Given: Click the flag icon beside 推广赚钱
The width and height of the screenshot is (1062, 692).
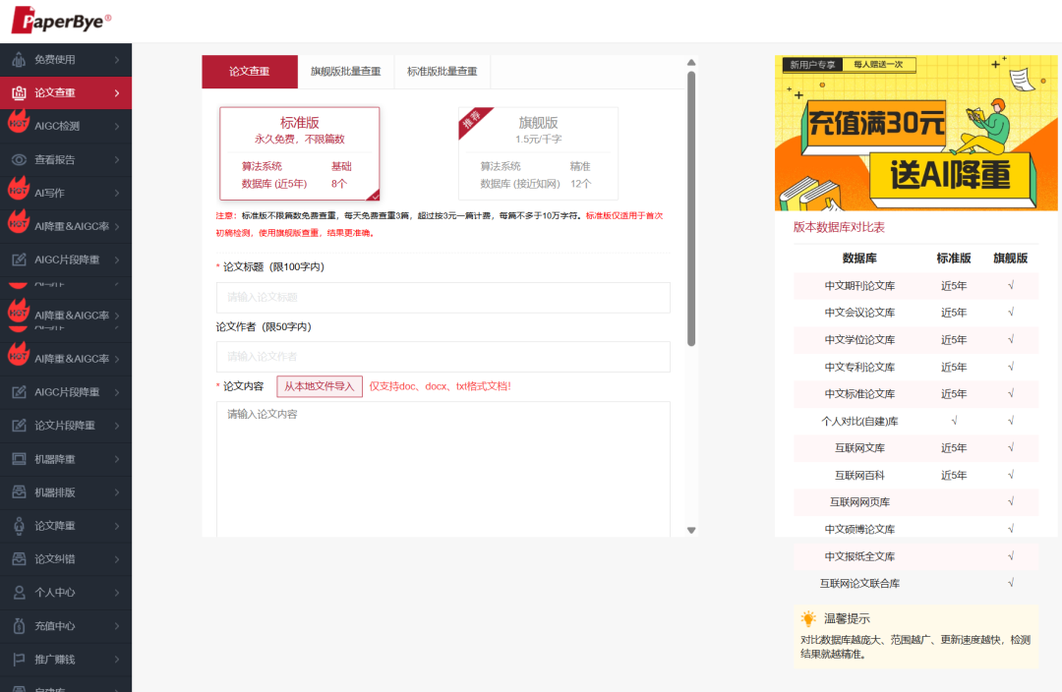Looking at the screenshot, I should 19,660.
